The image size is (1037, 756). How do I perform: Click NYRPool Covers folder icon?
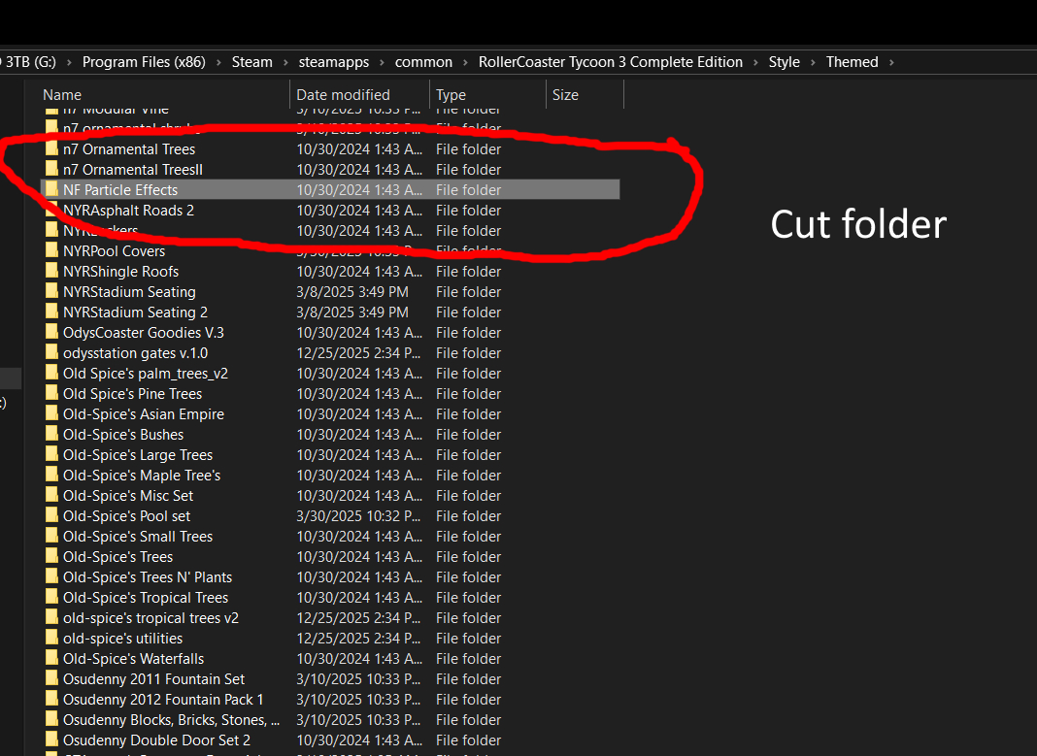point(51,250)
